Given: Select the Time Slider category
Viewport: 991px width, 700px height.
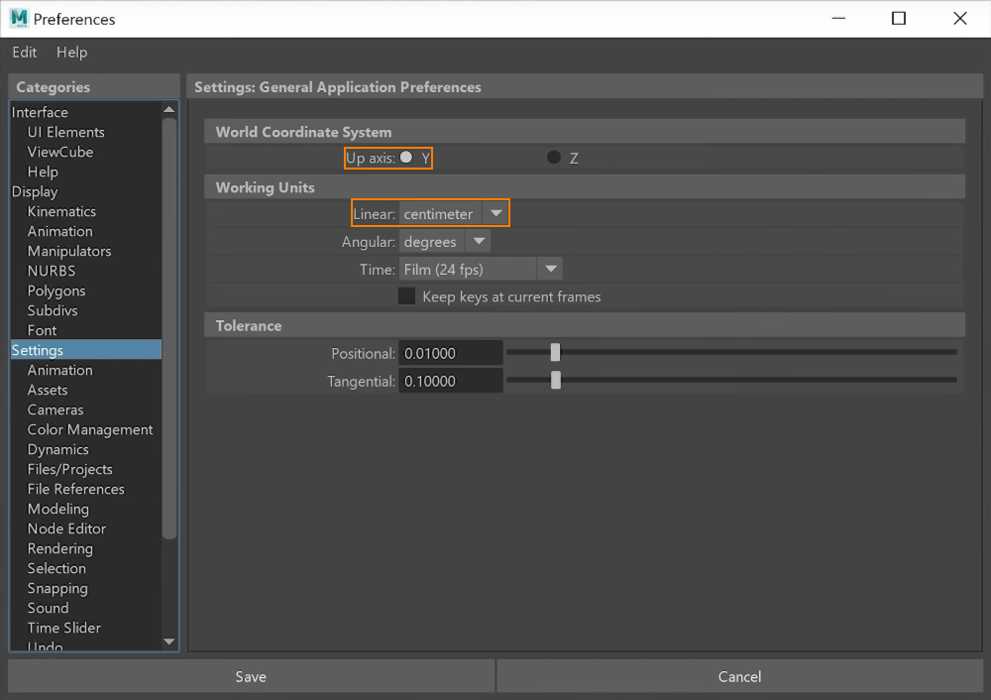Looking at the screenshot, I should click(86, 628).
